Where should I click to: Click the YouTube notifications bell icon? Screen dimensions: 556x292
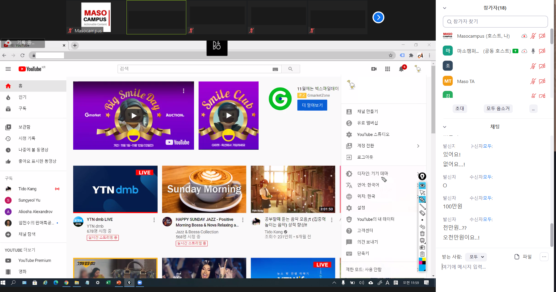(401, 69)
